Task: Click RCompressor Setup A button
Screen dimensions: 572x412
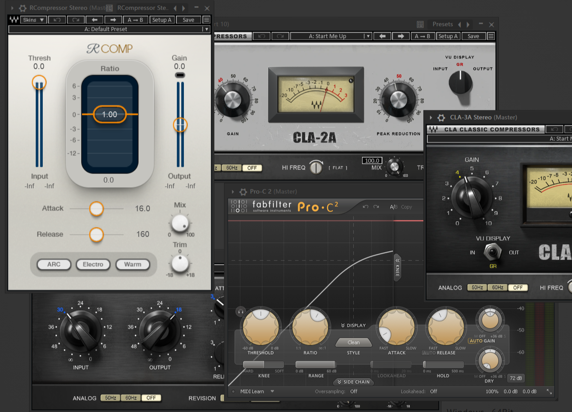Action: (162, 20)
